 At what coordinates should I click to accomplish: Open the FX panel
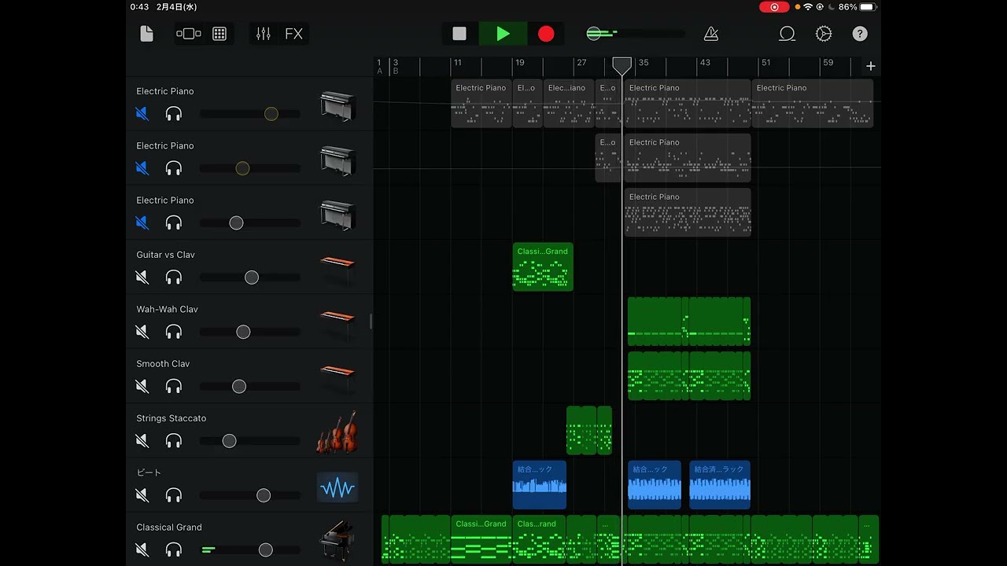click(293, 34)
